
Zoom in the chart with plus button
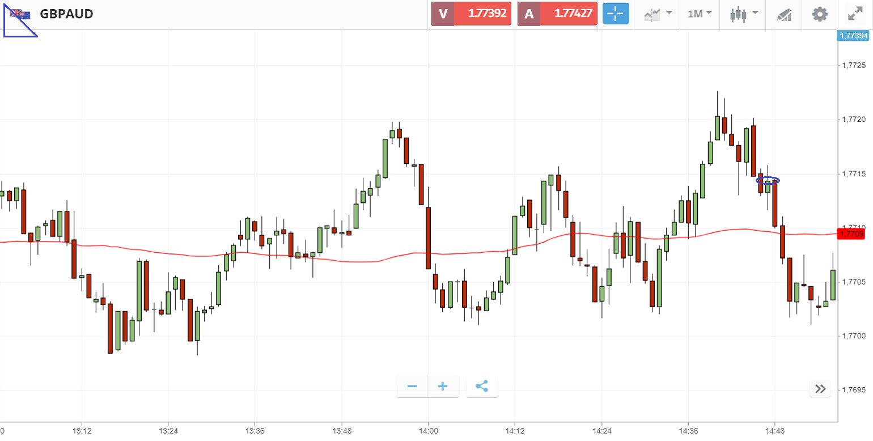[x=443, y=387]
